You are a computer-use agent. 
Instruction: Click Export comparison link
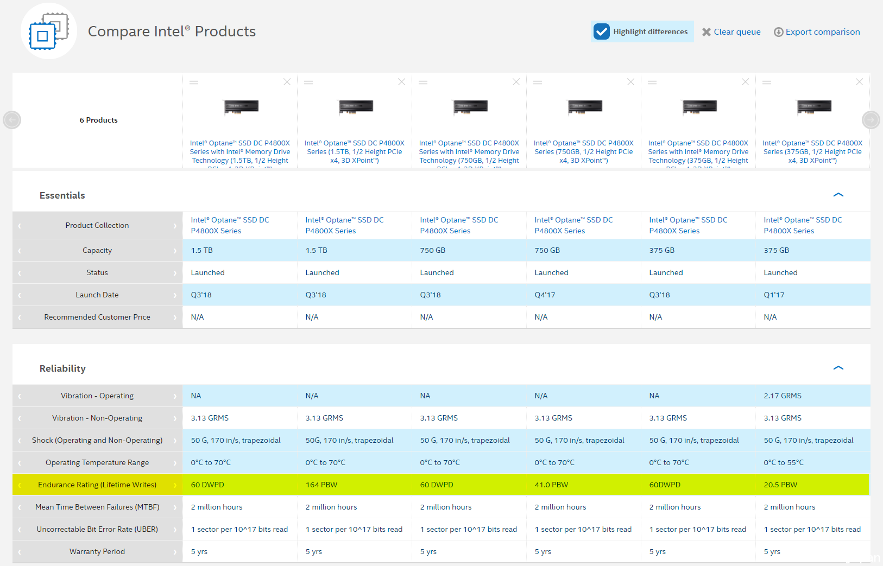point(817,32)
